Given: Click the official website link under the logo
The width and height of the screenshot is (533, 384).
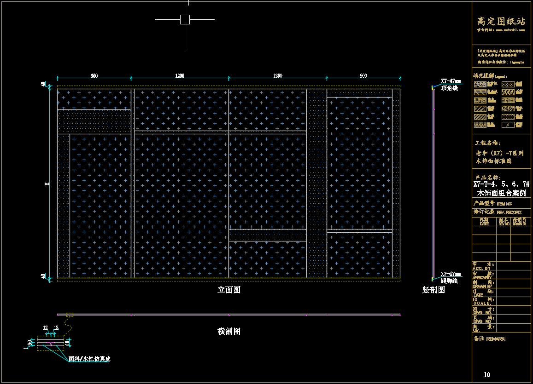Looking at the screenshot, I should point(501,30).
